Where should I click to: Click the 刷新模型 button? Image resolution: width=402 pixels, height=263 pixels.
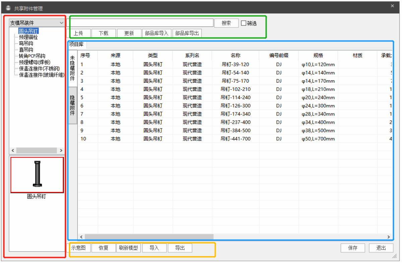point(128,248)
